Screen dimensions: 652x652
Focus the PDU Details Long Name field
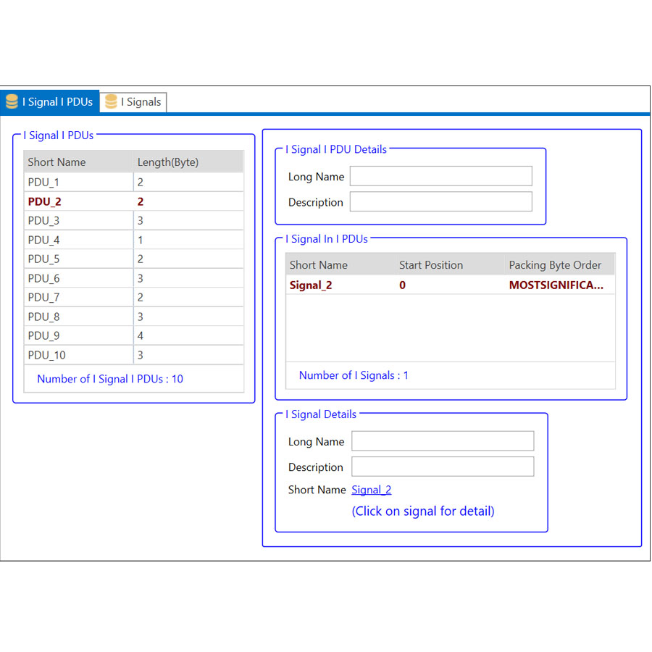pyautogui.click(x=440, y=176)
